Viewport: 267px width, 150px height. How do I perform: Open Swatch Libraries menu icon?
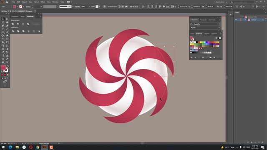pyautogui.click(x=191, y=57)
